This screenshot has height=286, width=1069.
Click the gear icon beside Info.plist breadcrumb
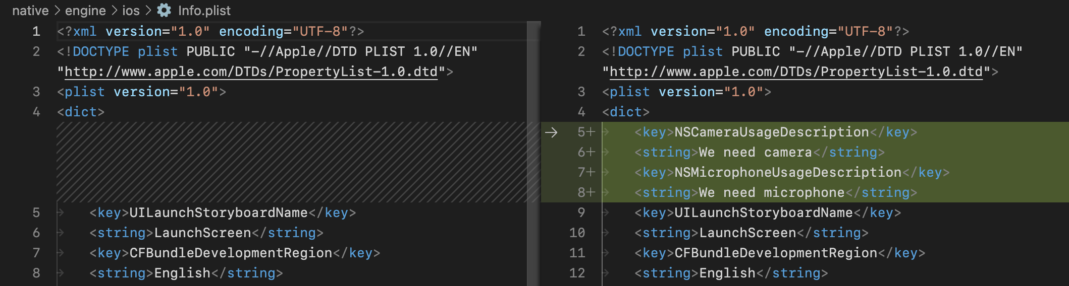[164, 10]
